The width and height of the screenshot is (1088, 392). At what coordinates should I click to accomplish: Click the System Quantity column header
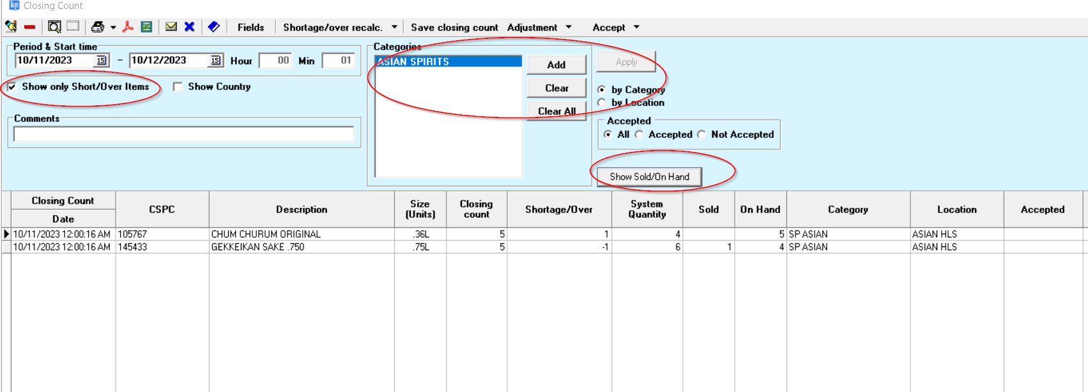[647, 209]
